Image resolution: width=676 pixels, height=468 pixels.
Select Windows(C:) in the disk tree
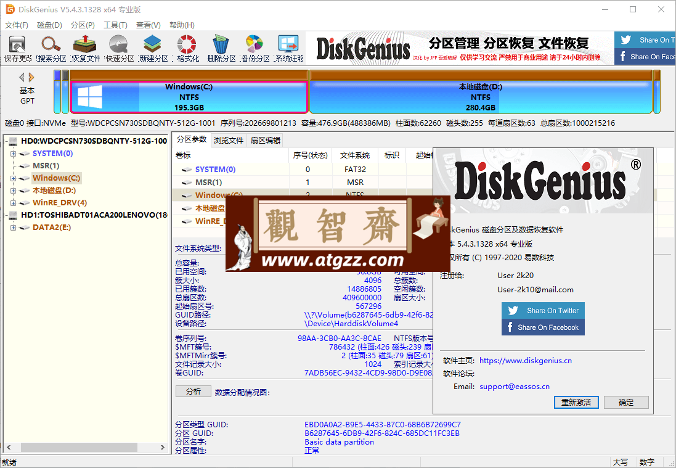point(56,178)
